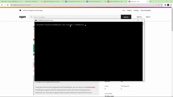
Task: Click the browser page vertical scrollbar
Action: 172,20
